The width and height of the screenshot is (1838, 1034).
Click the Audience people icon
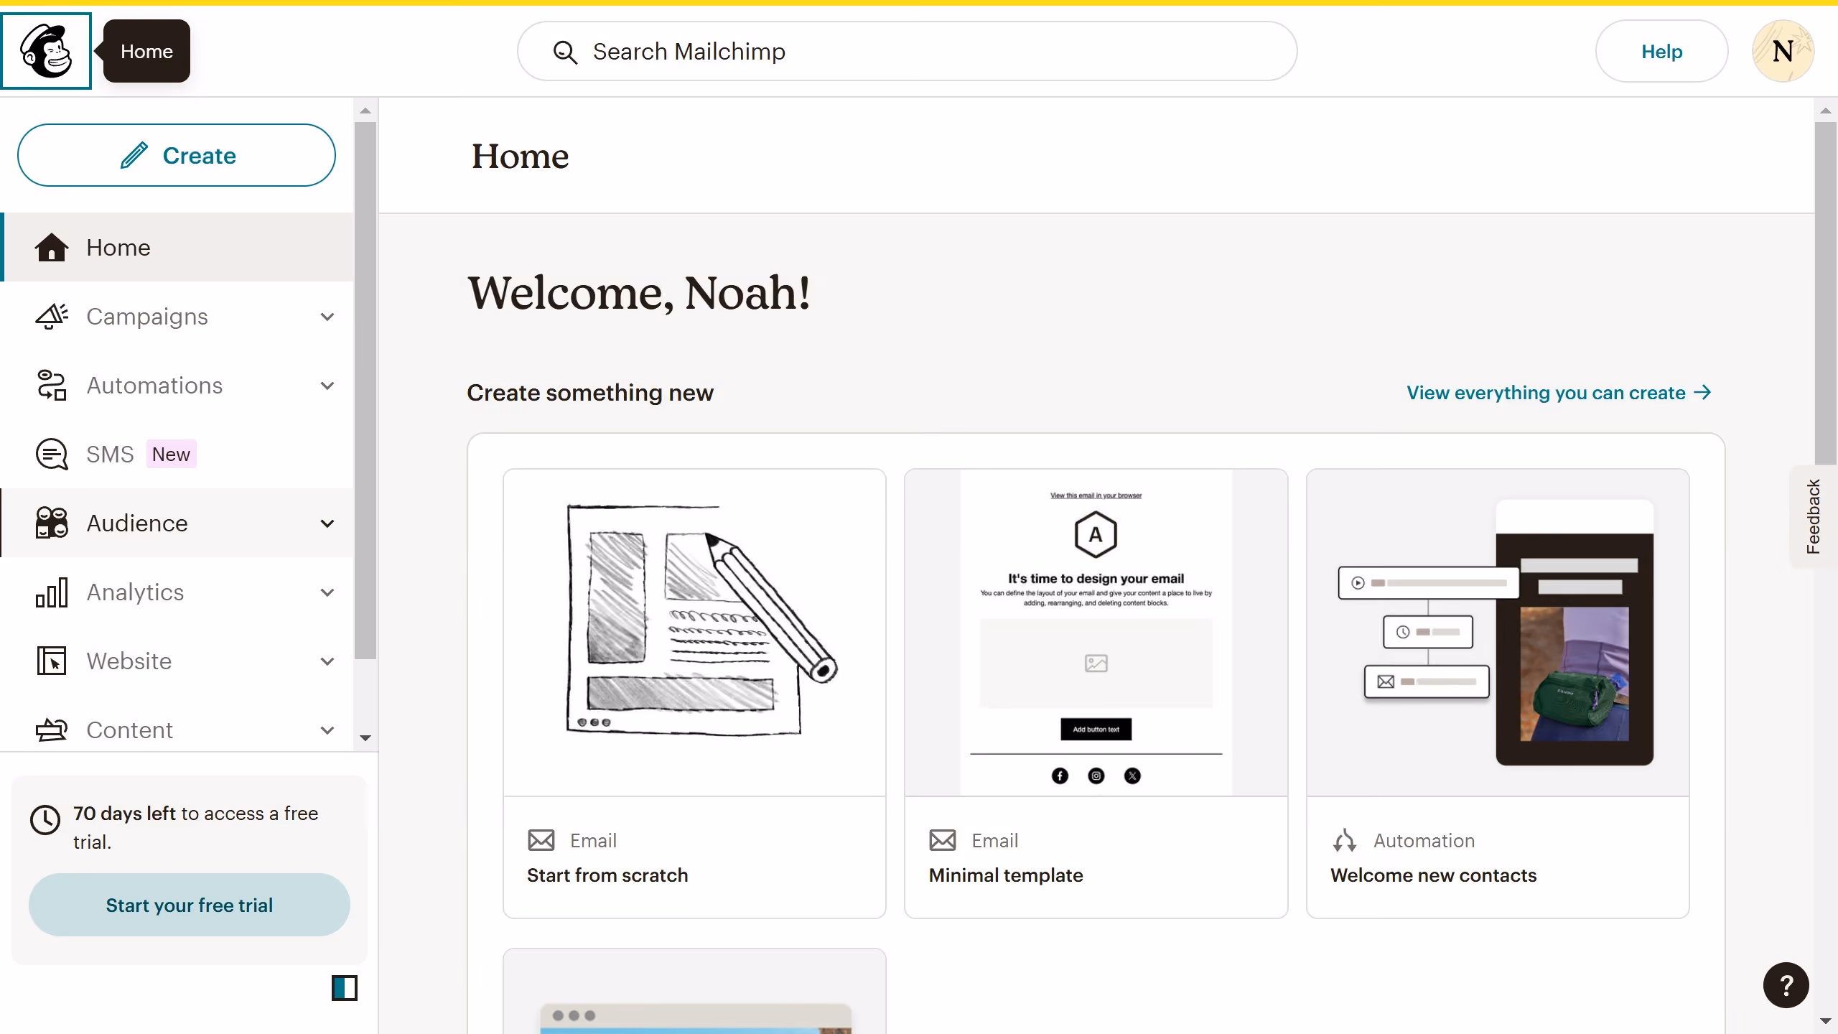point(52,523)
